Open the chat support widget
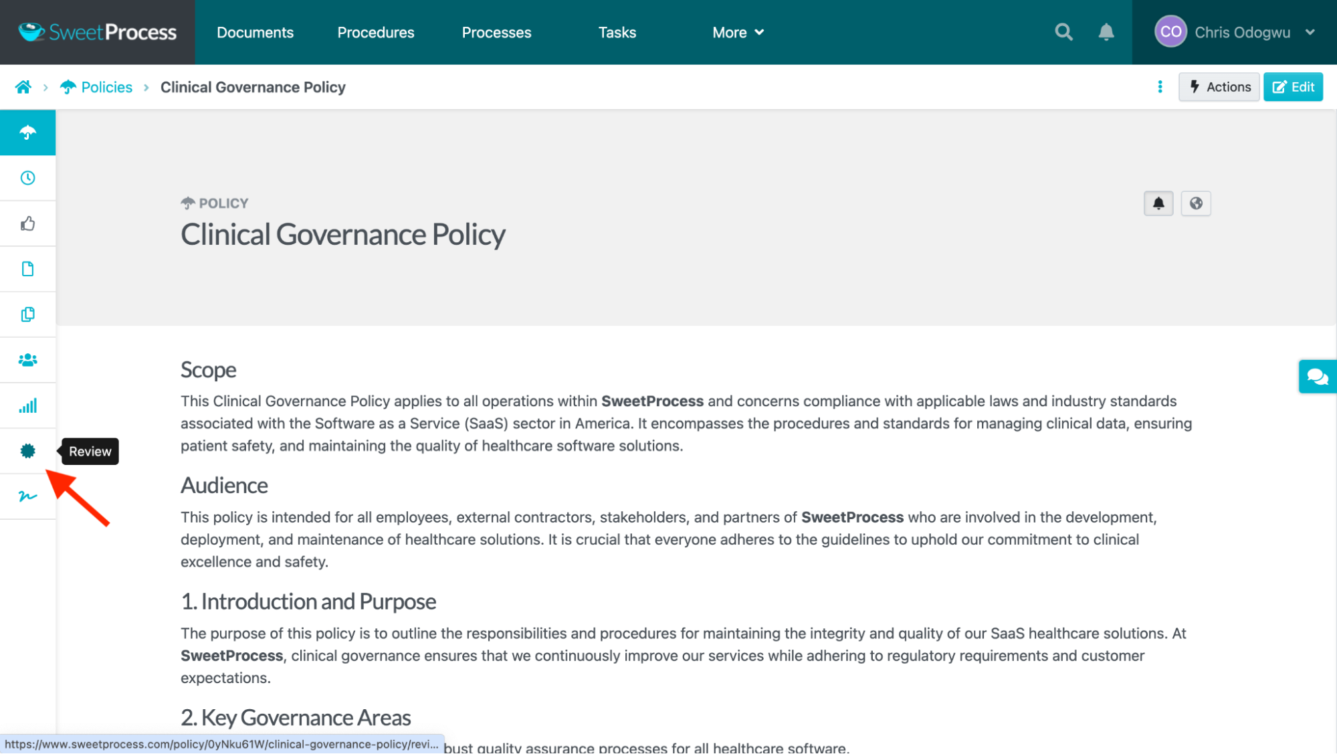Viewport: 1337px width, 754px height. [1317, 377]
